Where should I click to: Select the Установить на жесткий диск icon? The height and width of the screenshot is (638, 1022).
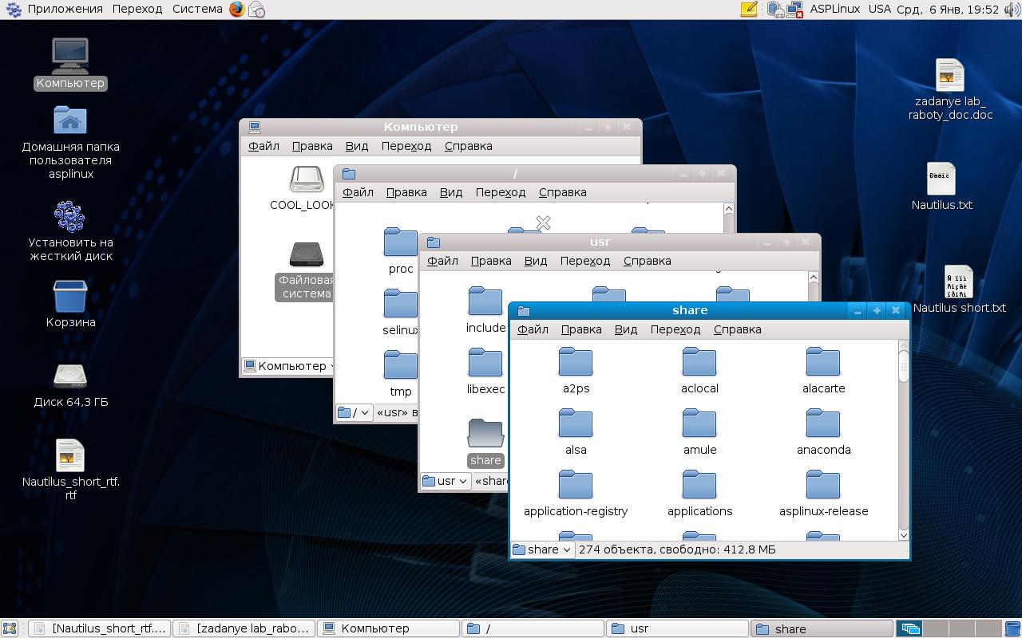click(x=70, y=231)
